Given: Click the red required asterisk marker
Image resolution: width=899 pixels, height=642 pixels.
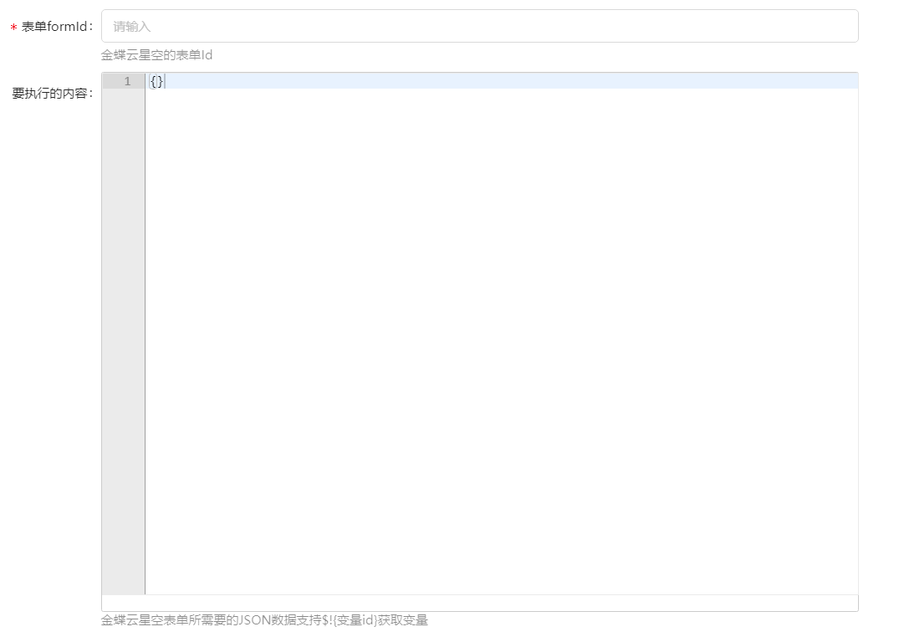Looking at the screenshot, I should pos(13,26).
